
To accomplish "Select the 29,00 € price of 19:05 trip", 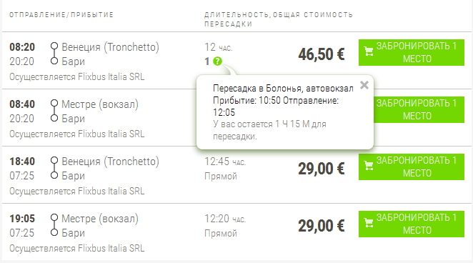I will coord(322,226).
